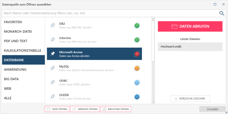The width and height of the screenshot is (228, 114).
Task: Click Kürzliche löschen button
Action: tap(190, 99)
